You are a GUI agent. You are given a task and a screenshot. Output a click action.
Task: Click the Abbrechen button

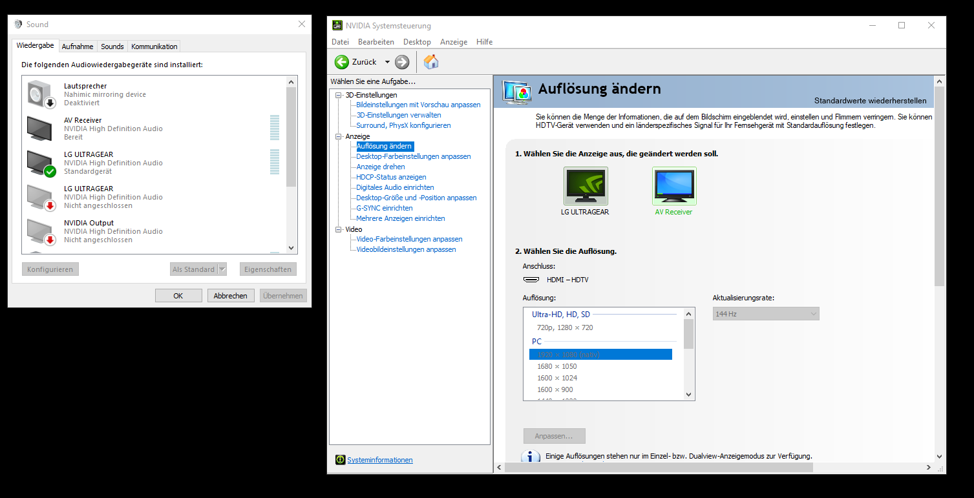click(231, 296)
